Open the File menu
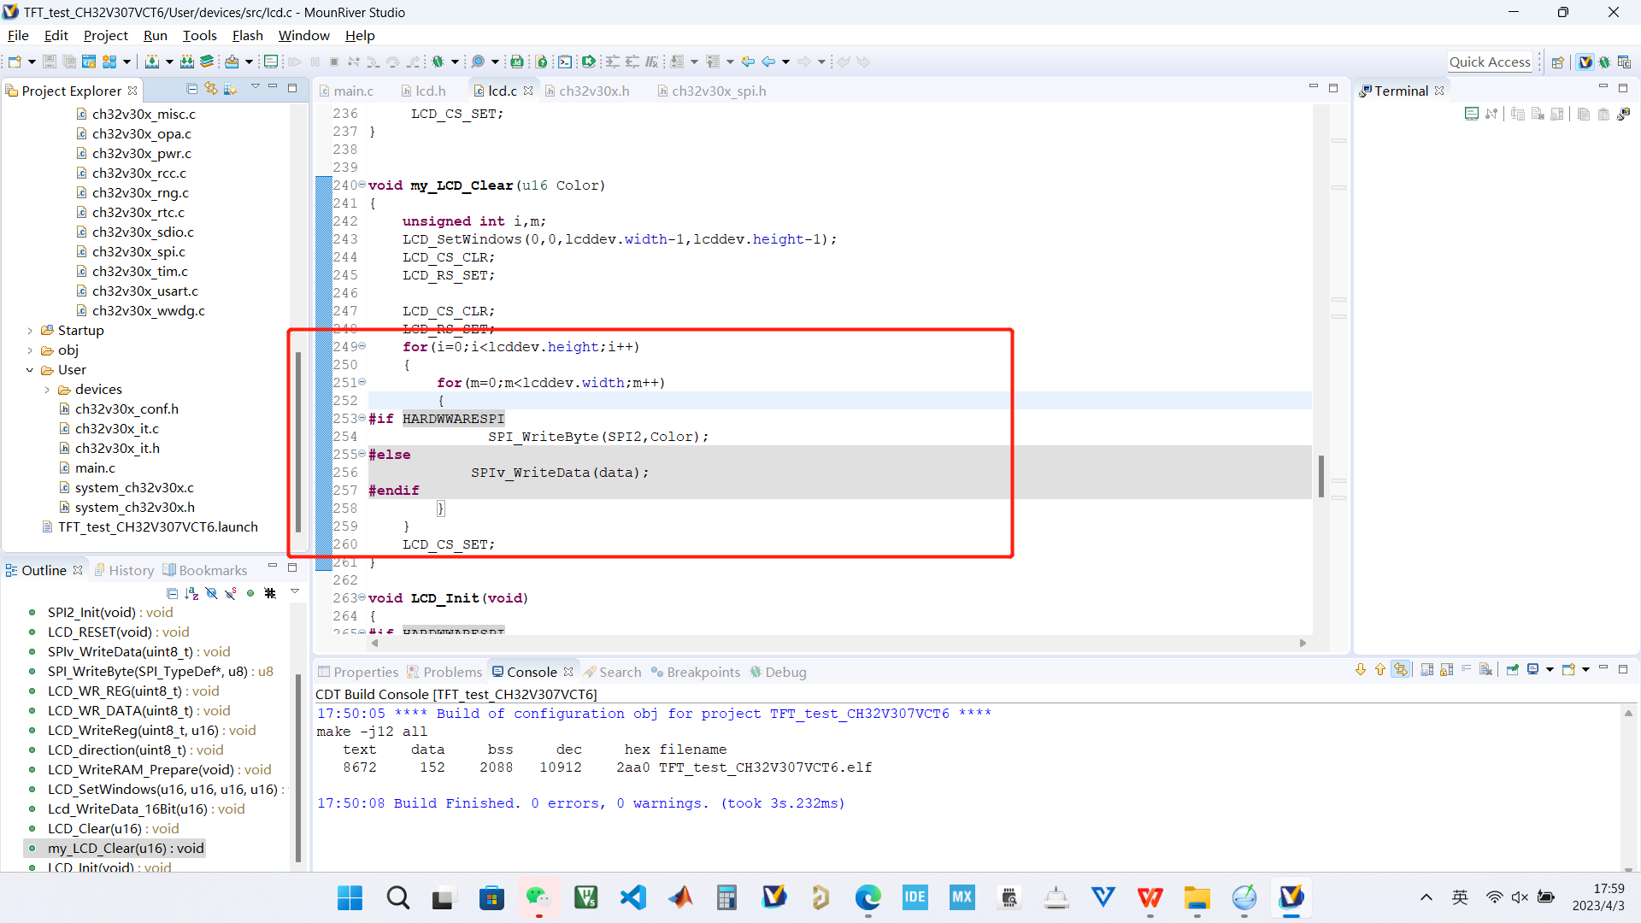The width and height of the screenshot is (1641, 923). [18, 35]
